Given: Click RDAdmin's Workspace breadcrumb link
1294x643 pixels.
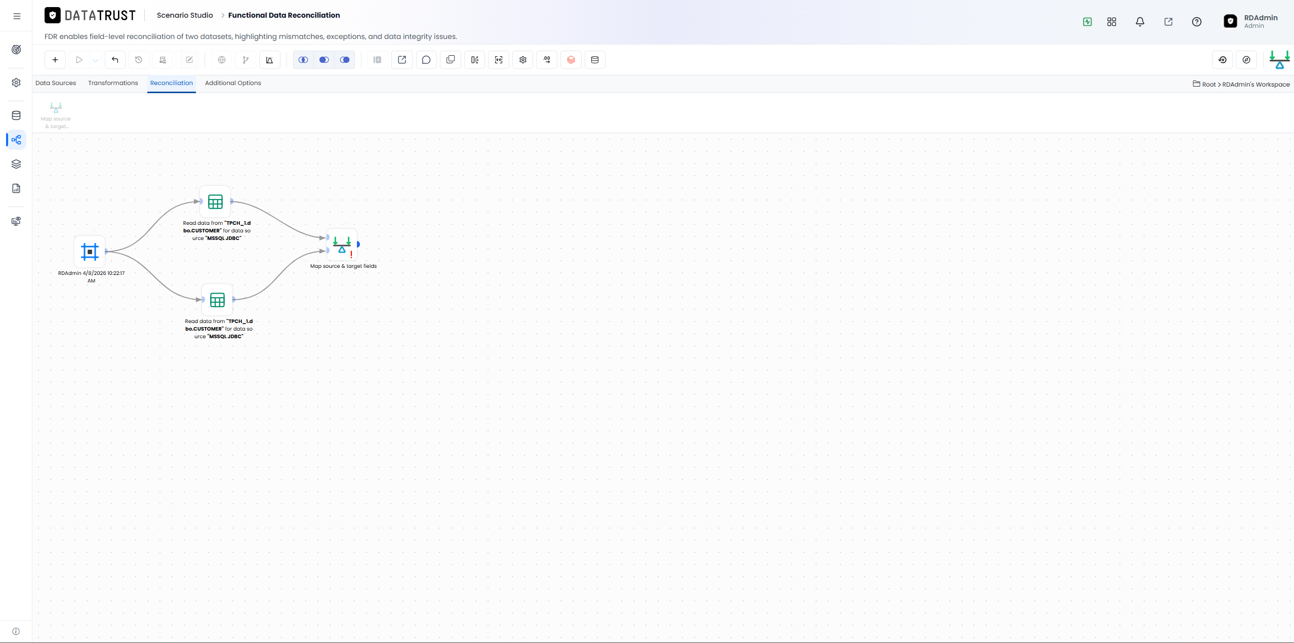Looking at the screenshot, I should point(1256,85).
